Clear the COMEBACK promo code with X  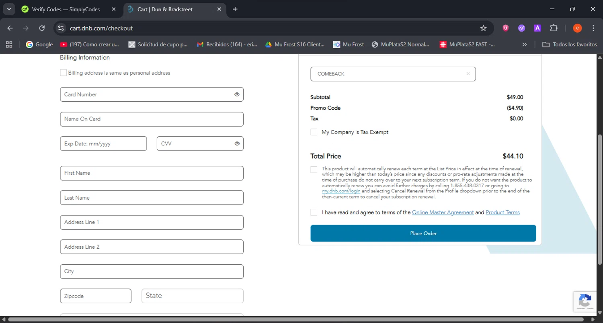pos(468,74)
